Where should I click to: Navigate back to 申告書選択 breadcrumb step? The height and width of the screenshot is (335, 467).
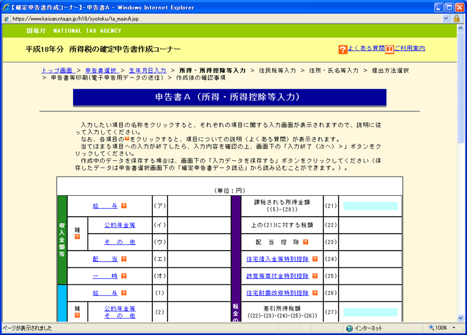[x=101, y=70]
